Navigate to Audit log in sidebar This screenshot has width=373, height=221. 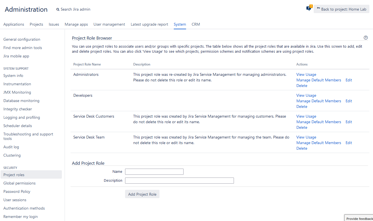tap(11, 147)
